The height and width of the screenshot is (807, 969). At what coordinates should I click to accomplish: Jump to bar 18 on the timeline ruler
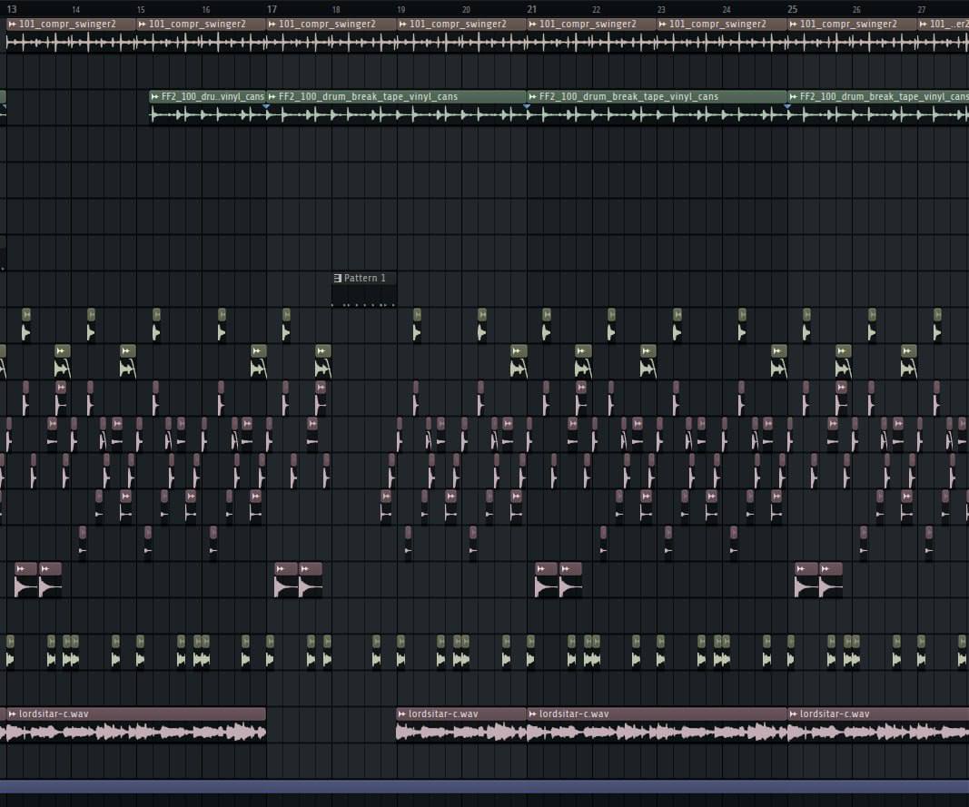point(336,10)
